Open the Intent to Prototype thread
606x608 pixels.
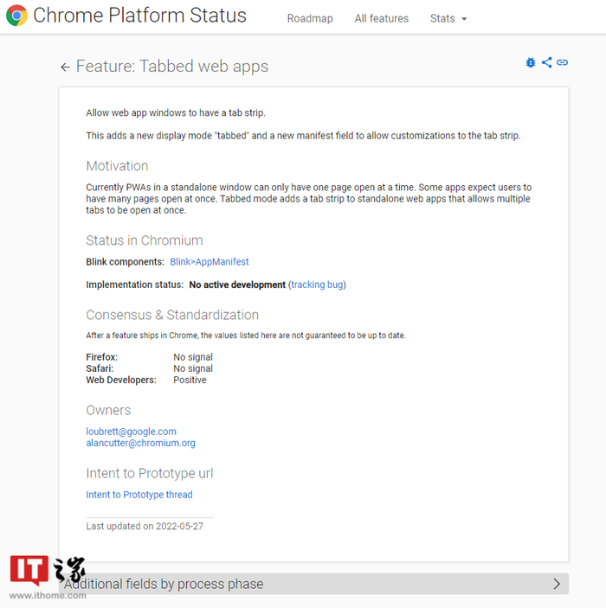139,495
